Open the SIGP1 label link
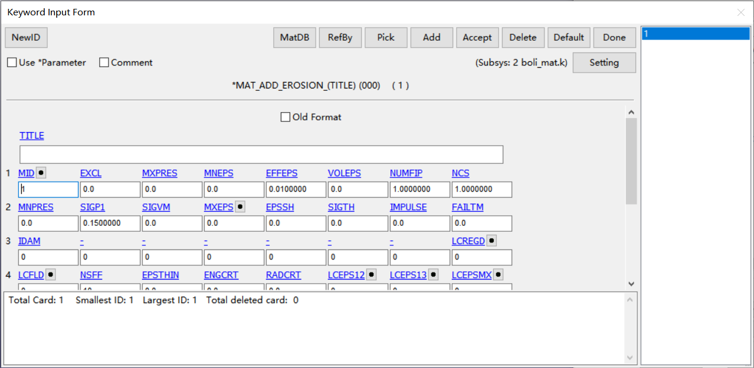The image size is (754, 368). pos(92,208)
